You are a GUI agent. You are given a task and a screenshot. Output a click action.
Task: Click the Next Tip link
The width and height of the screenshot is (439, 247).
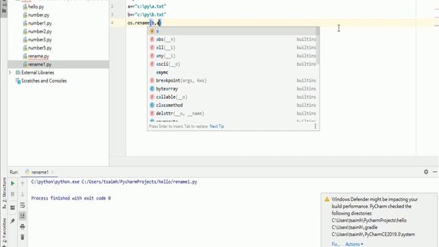(x=217, y=126)
